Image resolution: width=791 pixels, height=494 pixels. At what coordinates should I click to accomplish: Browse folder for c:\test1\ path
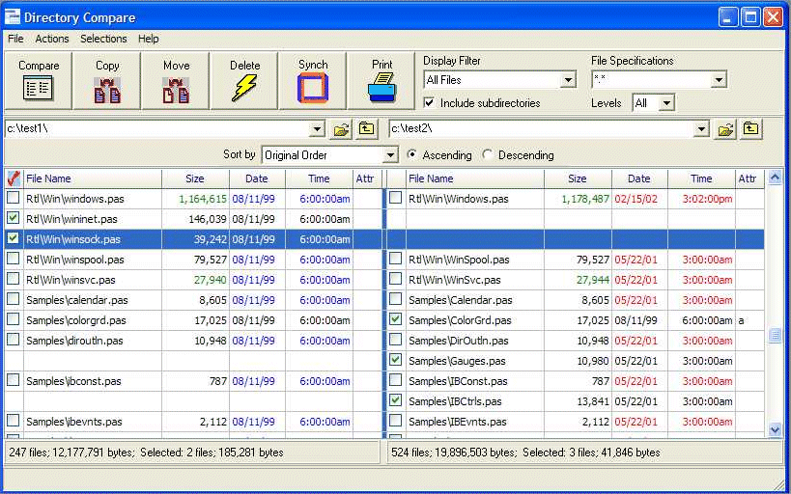[x=342, y=129]
